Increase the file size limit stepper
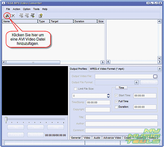 (x=108, y=95)
